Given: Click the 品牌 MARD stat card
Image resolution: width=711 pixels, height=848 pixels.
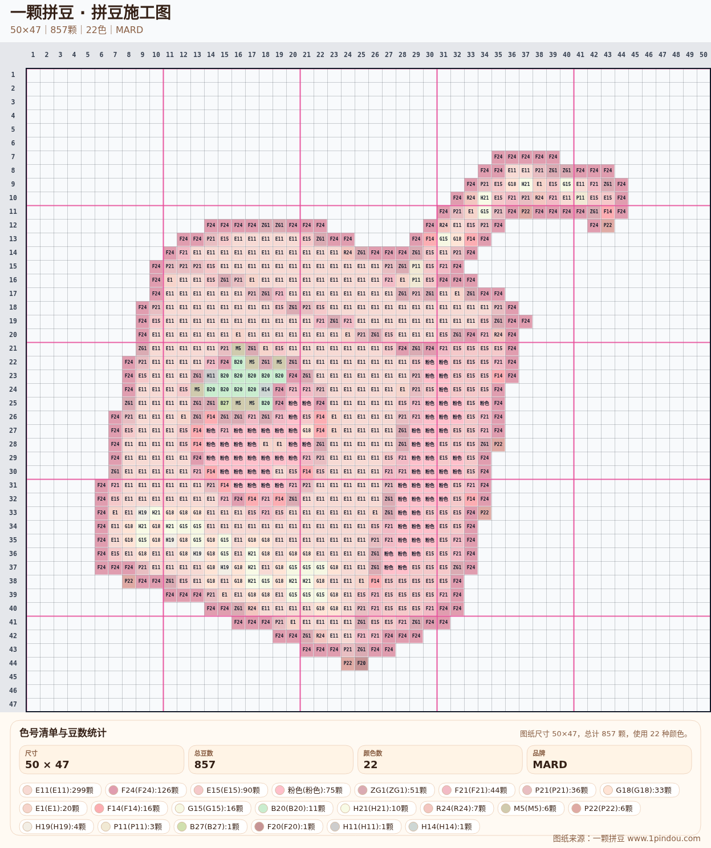Looking at the screenshot, I should coord(609,760).
